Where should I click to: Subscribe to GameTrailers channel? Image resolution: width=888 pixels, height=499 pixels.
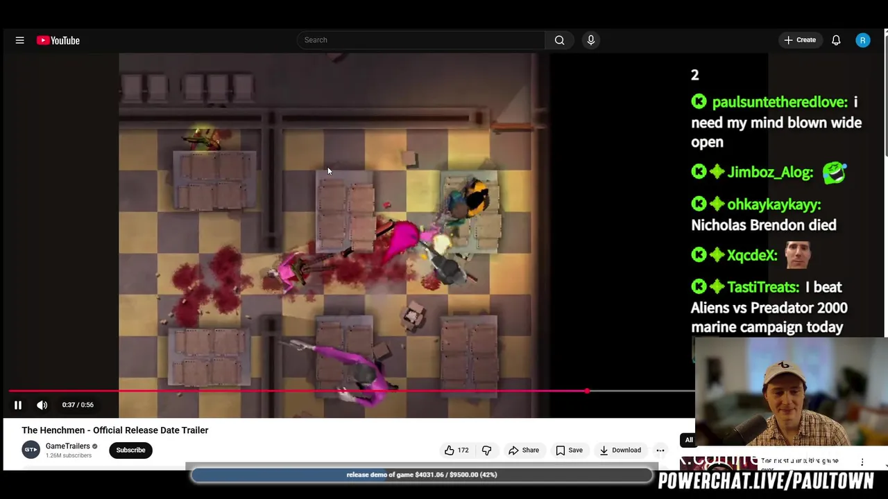[130, 450]
